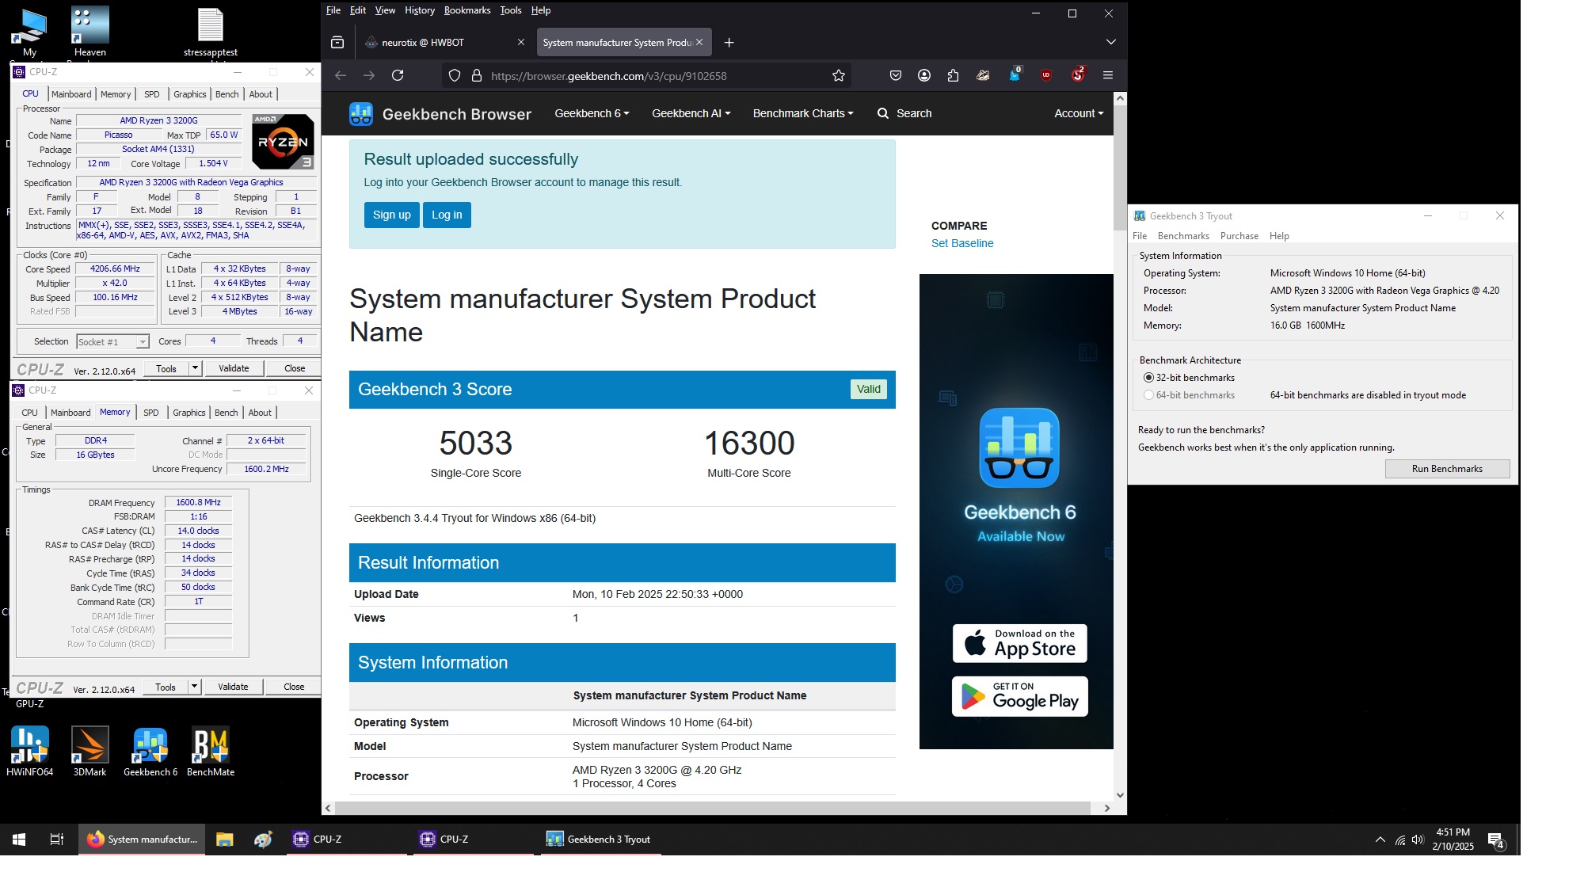Open Firefox View icon beside tabs
This screenshot has width=1584, height=891.
tap(337, 42)
